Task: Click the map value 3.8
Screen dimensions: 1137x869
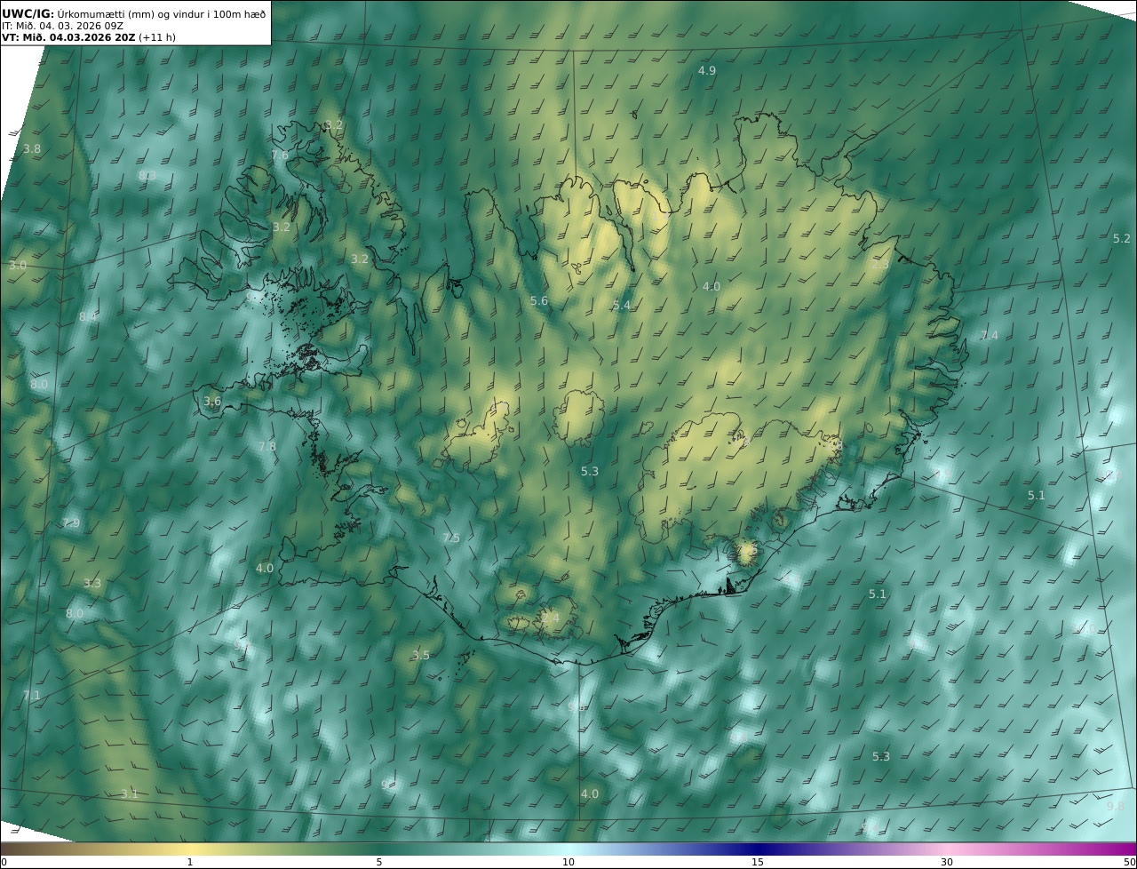Action: click(x=32, y=148)
